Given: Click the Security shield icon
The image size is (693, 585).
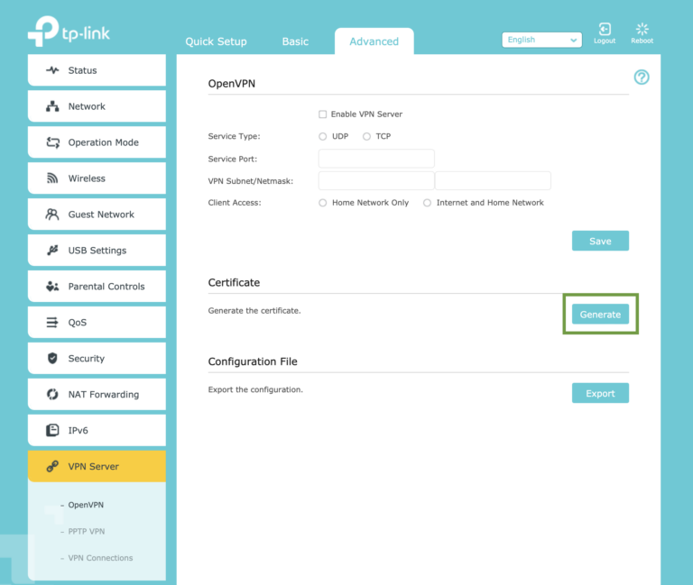Looking at the screenshot, I should pyautogui.click(x=51, y=359).
